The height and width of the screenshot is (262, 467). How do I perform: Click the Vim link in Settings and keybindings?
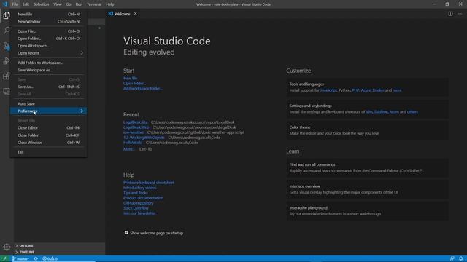(368, 111)
